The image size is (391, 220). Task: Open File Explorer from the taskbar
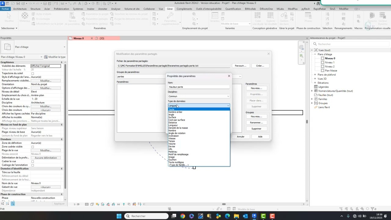pyautogui.click(x=236, y=216)
